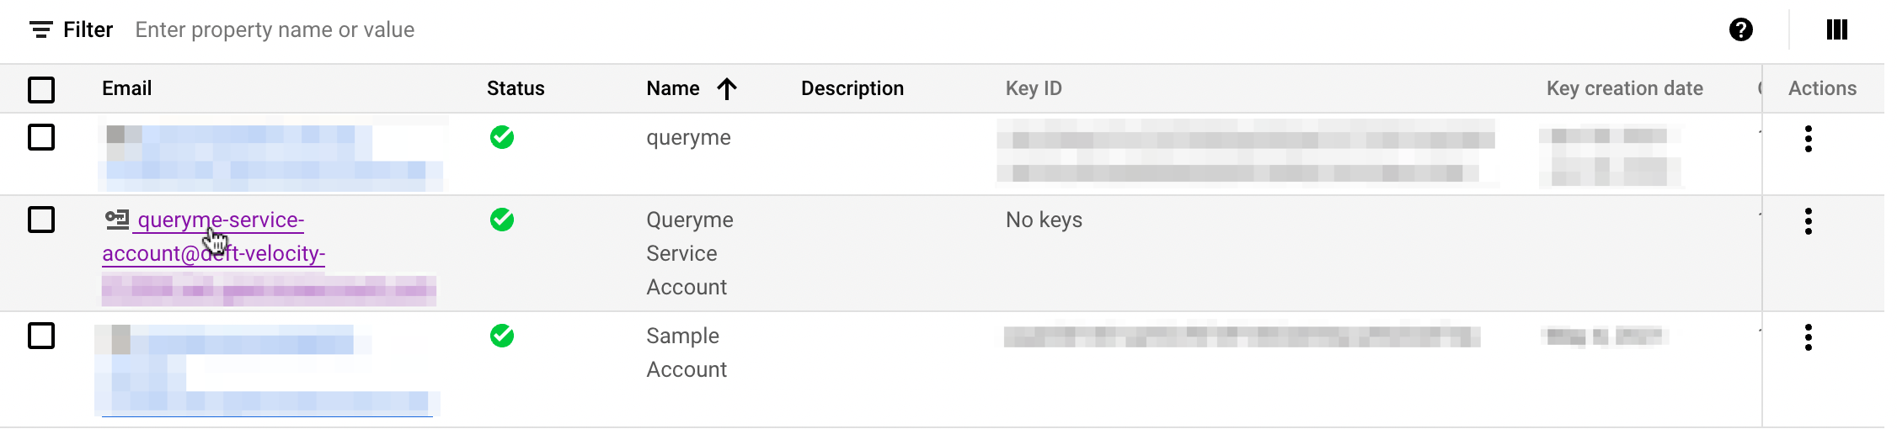Open actions menu for queryme row
1897x429 pixels.
point(1808,139)
